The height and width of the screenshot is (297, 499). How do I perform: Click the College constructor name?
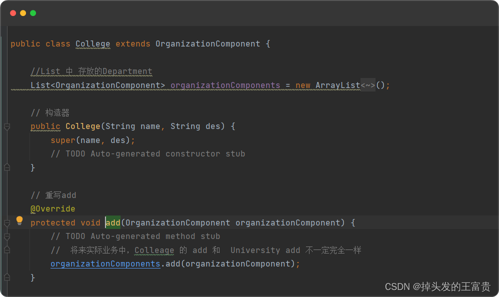tap(83, 126)
